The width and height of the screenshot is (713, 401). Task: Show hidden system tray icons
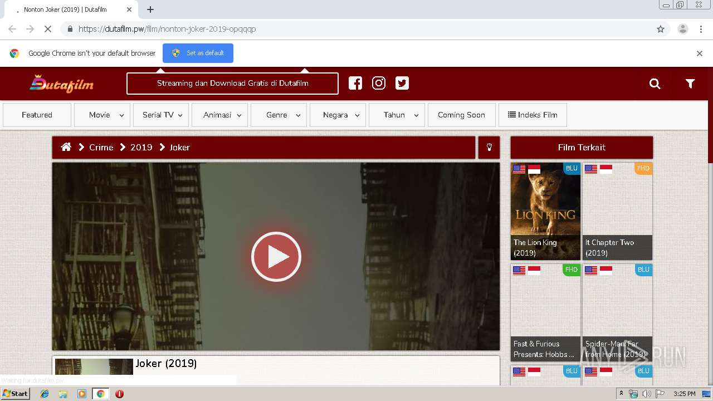coord(621,394)
